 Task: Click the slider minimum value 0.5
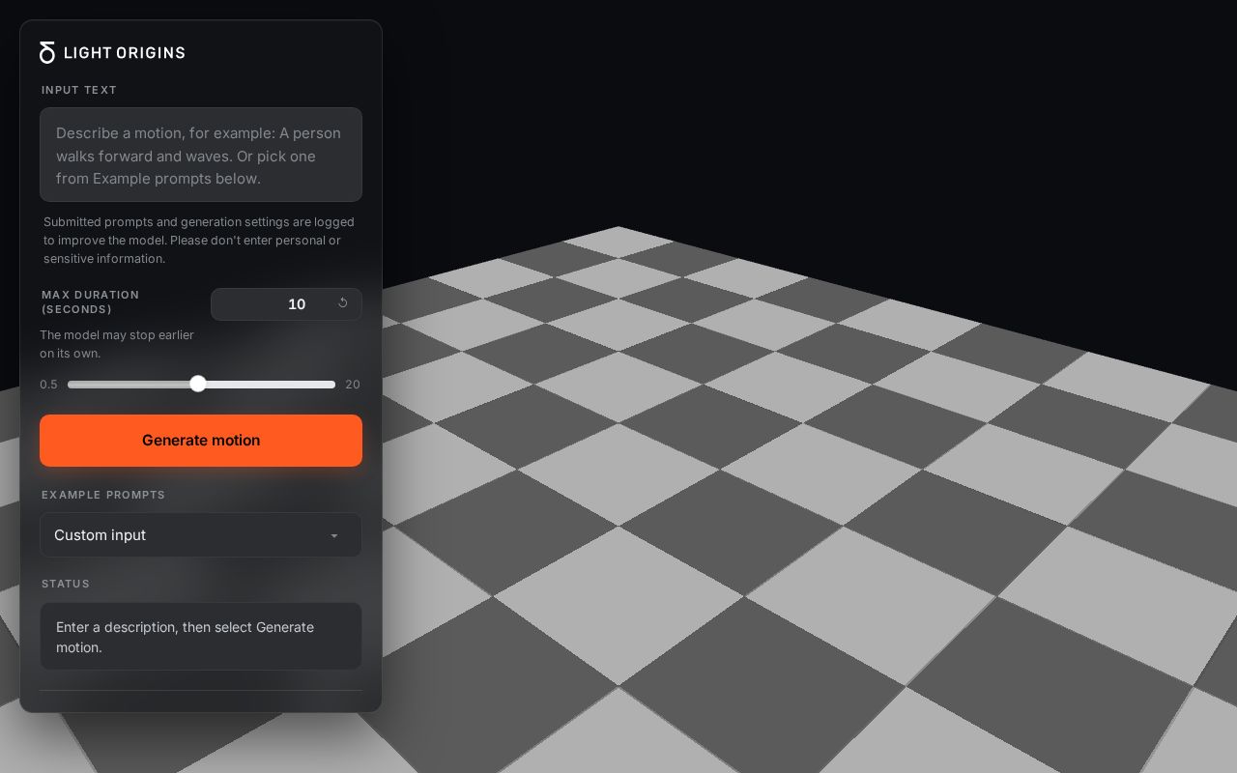click(x=48, y=385)
